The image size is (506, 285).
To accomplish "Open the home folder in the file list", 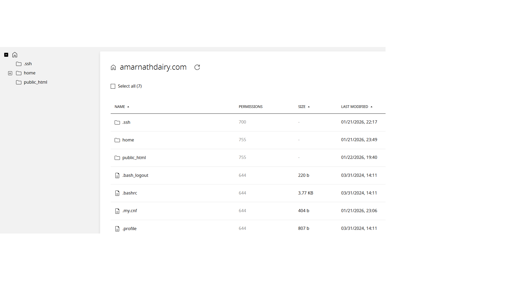I will [x=128, y=140].
